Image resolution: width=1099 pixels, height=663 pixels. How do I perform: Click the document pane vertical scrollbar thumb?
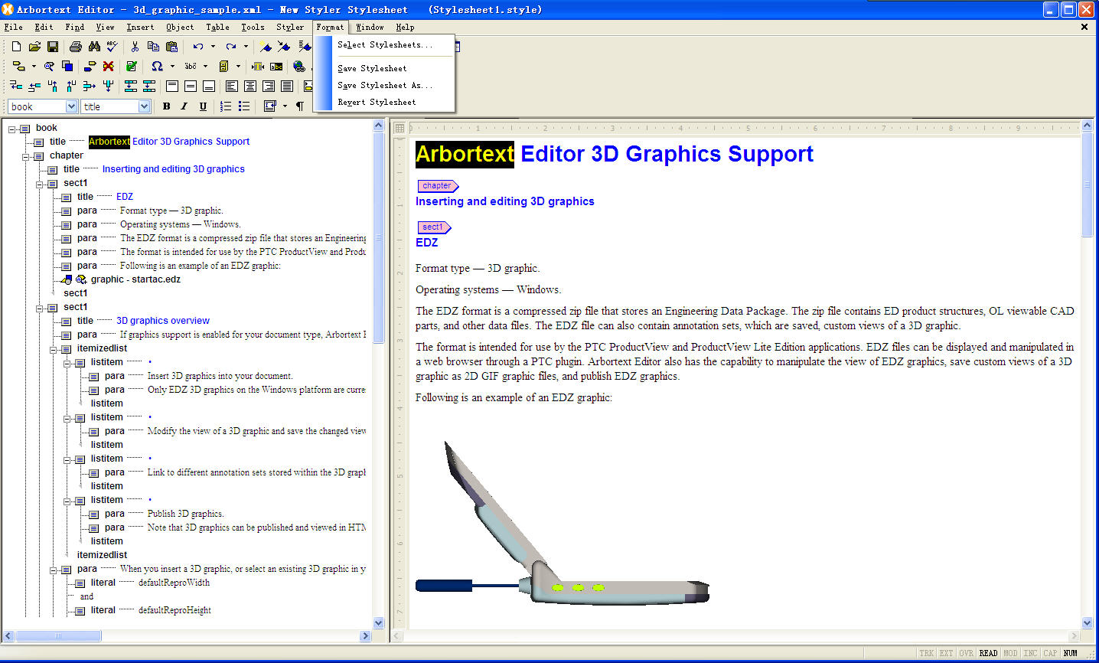[x=1087, y=184]
